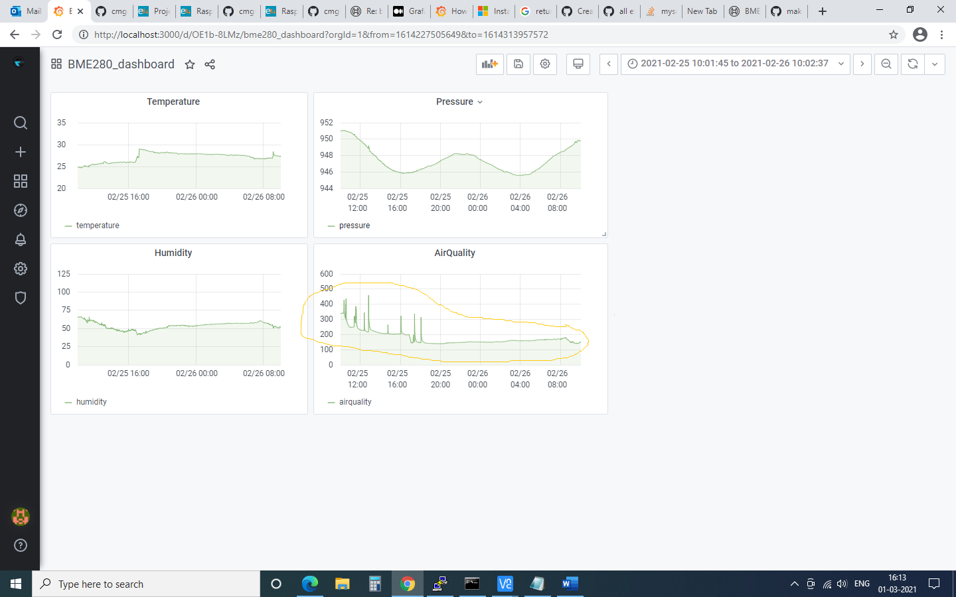956x597 pixels.
Task: Open the refresh interval dropdown arrow
Action: (x=935, y=64)
